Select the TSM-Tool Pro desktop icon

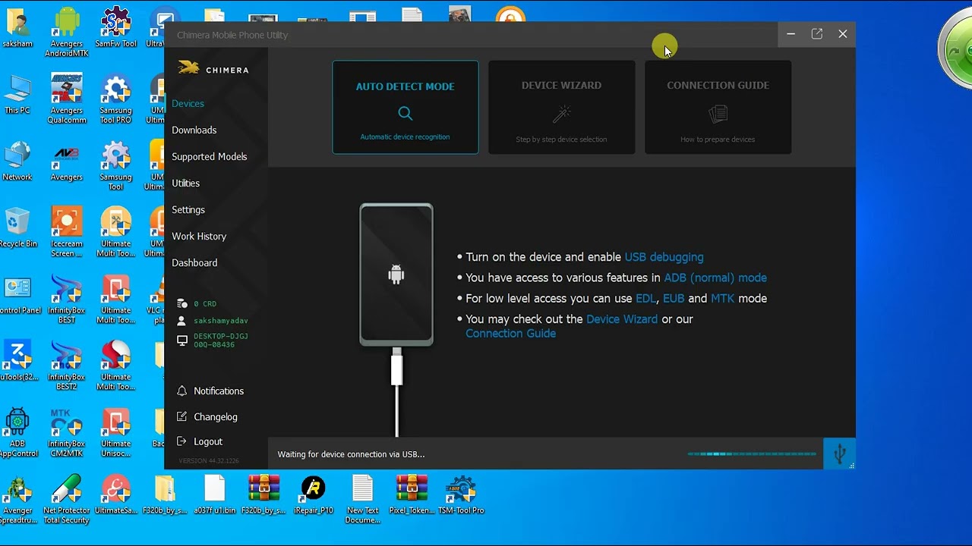(461, 494)
